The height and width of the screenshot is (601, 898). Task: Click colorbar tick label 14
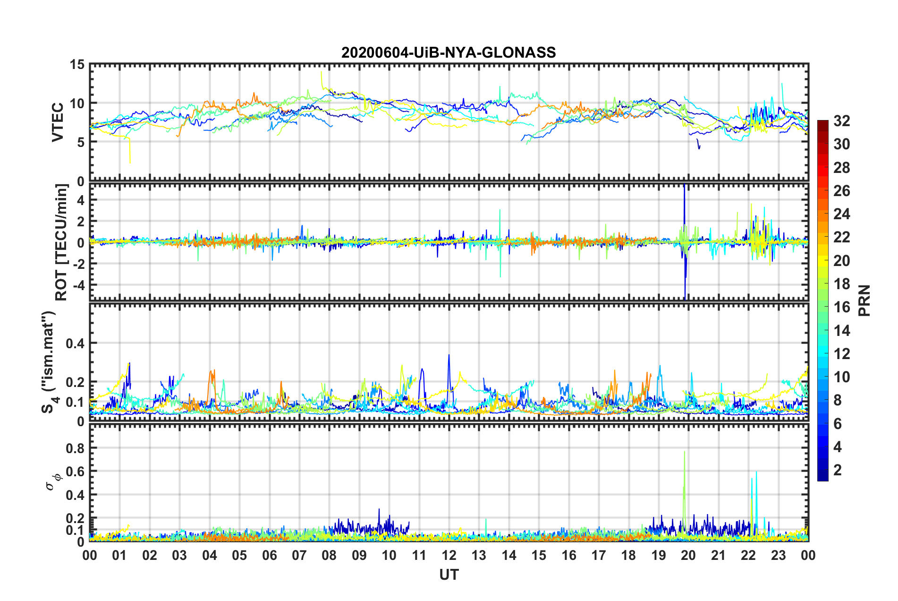coord(841,331)
